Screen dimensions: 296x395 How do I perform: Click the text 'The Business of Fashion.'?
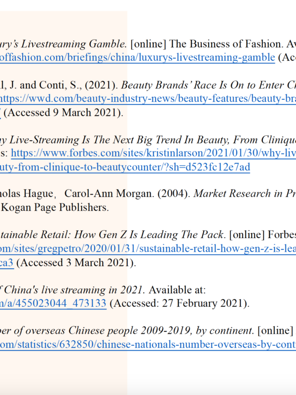pos(226,44)
